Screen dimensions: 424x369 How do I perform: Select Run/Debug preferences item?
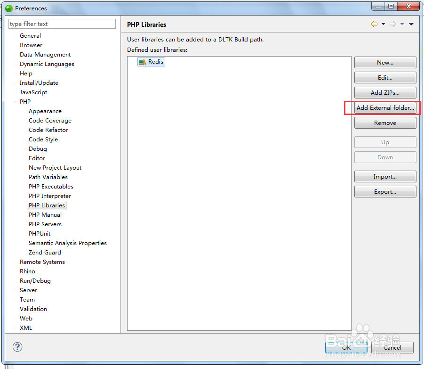pos(35,281)
